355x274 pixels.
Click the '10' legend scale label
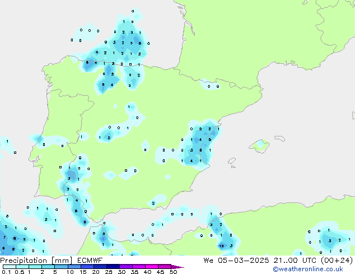pyautogui.click(x=70, y=272)
